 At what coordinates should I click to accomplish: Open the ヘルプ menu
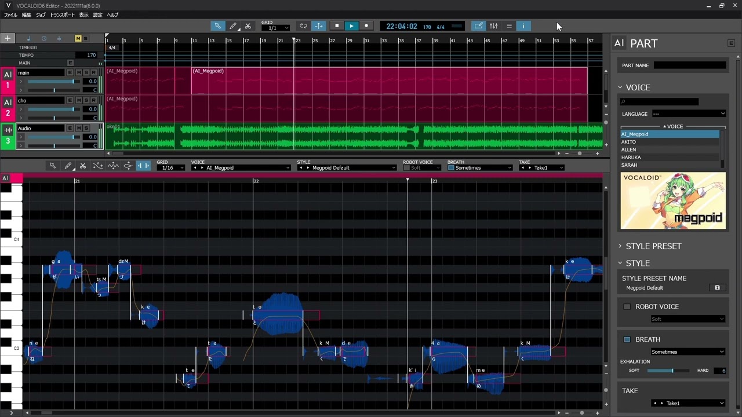[x=112, y=15]
